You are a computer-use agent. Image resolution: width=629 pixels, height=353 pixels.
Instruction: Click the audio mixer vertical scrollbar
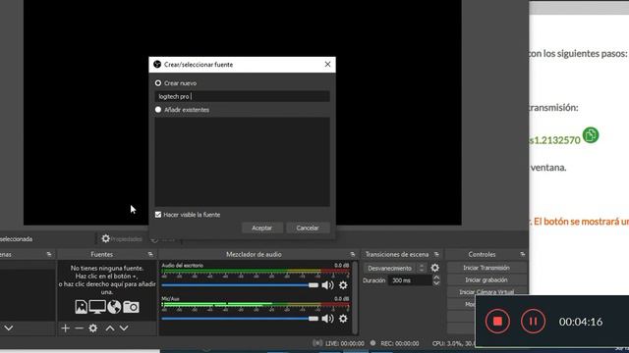point(355,298)
